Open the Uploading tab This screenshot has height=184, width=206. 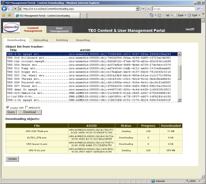pos(41,40)
